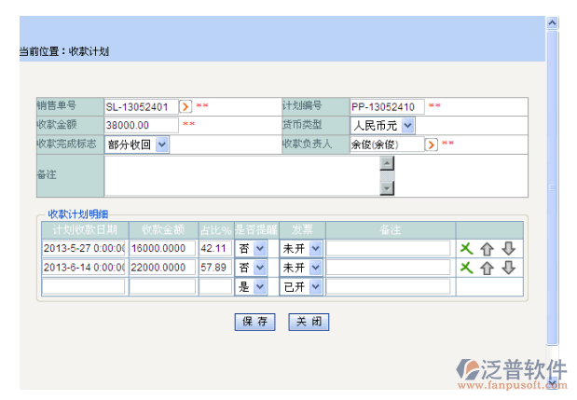The width and height of the screenshot is (577, 400).
Task: Open third row invoice dropdown showing 已开
Action: (315, 287)
